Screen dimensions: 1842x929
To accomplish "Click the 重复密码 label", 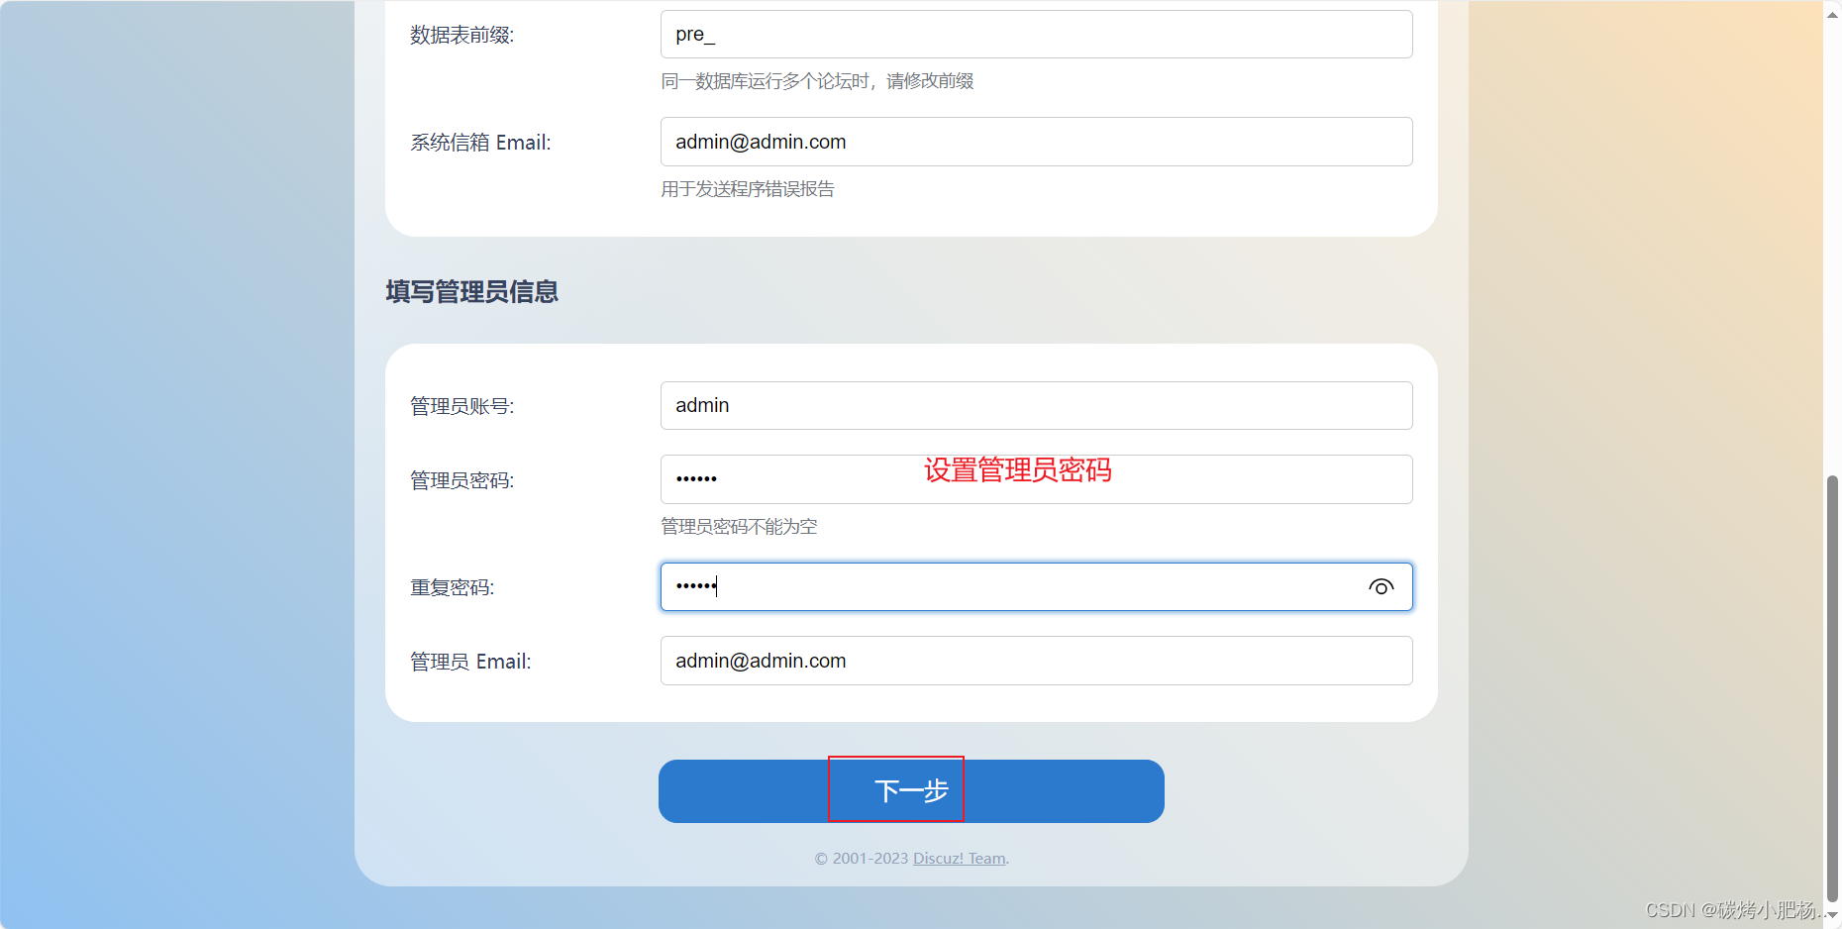I will click(x=453, y=588).
